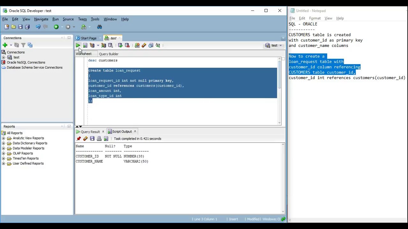This screenshot has width=408, height=229.
Task: Open Notepad Format menu
Action: pyautogui.click(x=315, y=18)
